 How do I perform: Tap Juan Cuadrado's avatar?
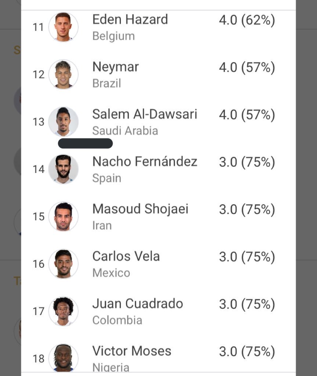tap(63, 311)
